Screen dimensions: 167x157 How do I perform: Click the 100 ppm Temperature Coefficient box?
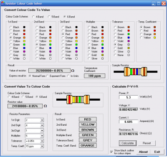point(94,76)
